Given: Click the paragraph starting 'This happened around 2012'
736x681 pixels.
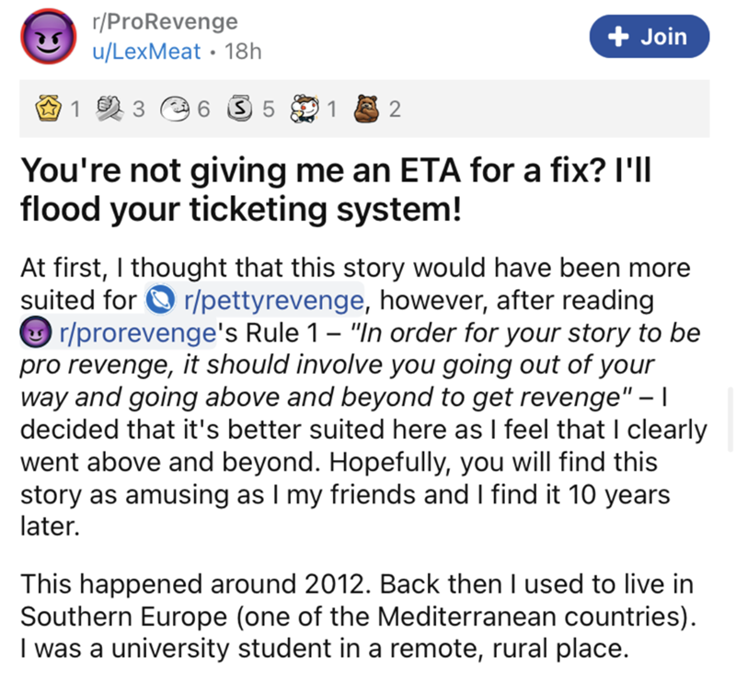Looking at the screenshot, I should pyautogui.click(x=353, y=616).
